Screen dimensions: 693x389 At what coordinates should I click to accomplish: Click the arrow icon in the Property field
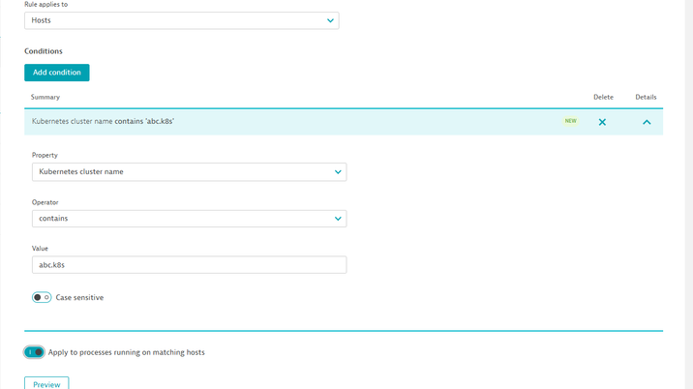[x=338, y=172]
